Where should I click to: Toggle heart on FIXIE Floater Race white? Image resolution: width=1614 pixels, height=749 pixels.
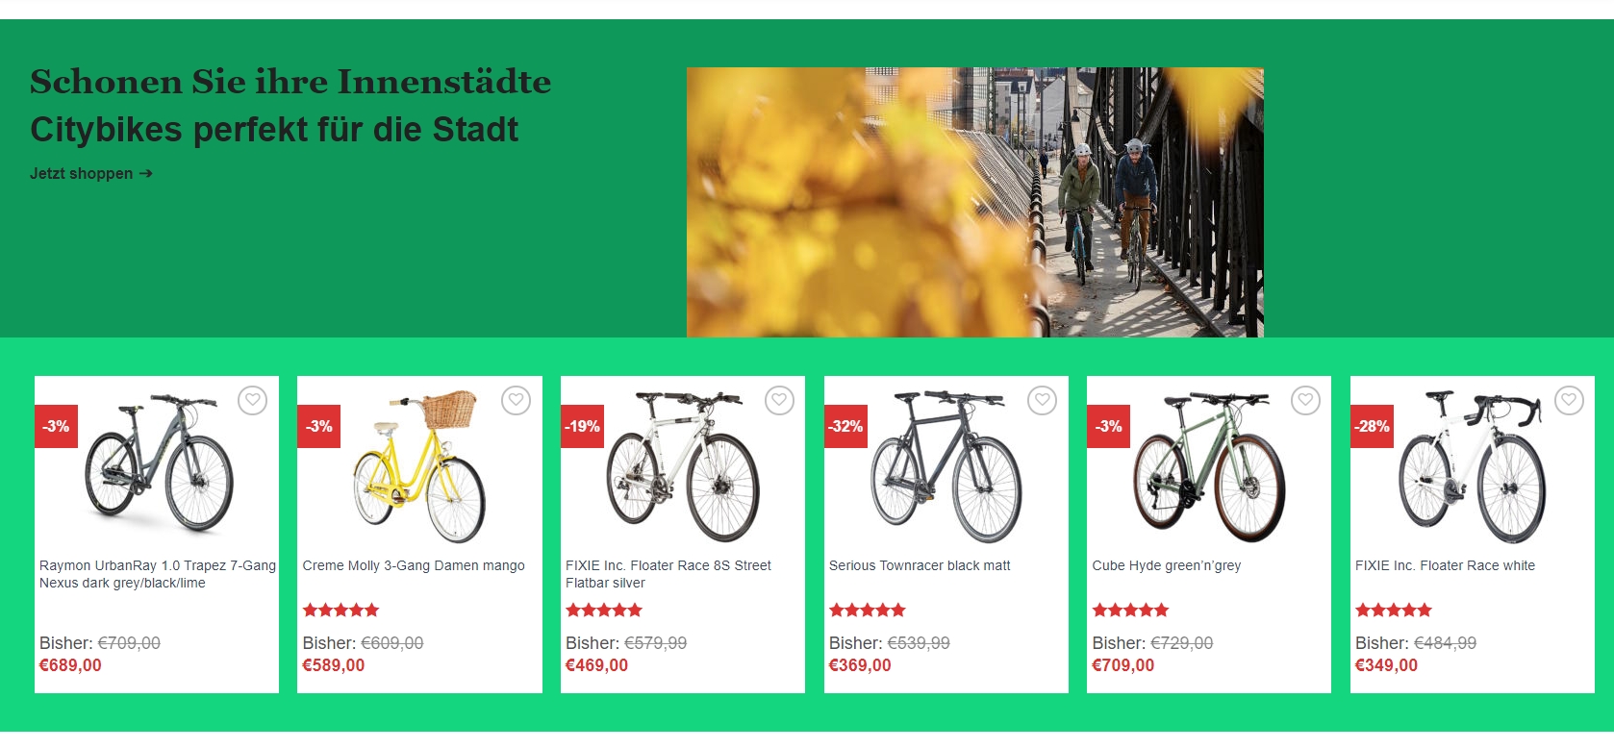[x=1569, y=400]
